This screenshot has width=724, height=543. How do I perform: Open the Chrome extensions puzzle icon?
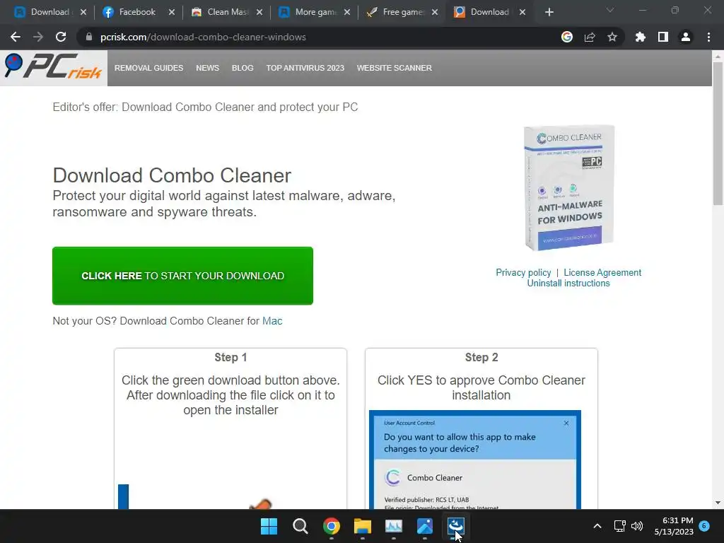tap(641, 37)
